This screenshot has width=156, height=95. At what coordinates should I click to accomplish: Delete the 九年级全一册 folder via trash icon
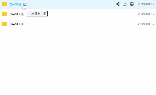click(132, 4)
